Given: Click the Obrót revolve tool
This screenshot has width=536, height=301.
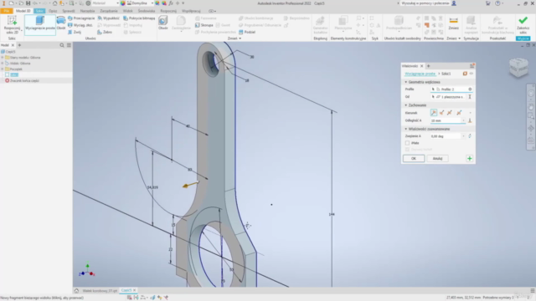Looking at the screenshot, I should [61, 23].
